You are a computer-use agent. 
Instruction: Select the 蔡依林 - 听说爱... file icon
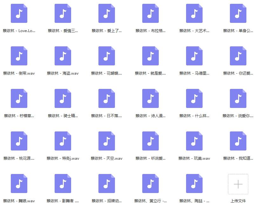click(x=151, y=141)
